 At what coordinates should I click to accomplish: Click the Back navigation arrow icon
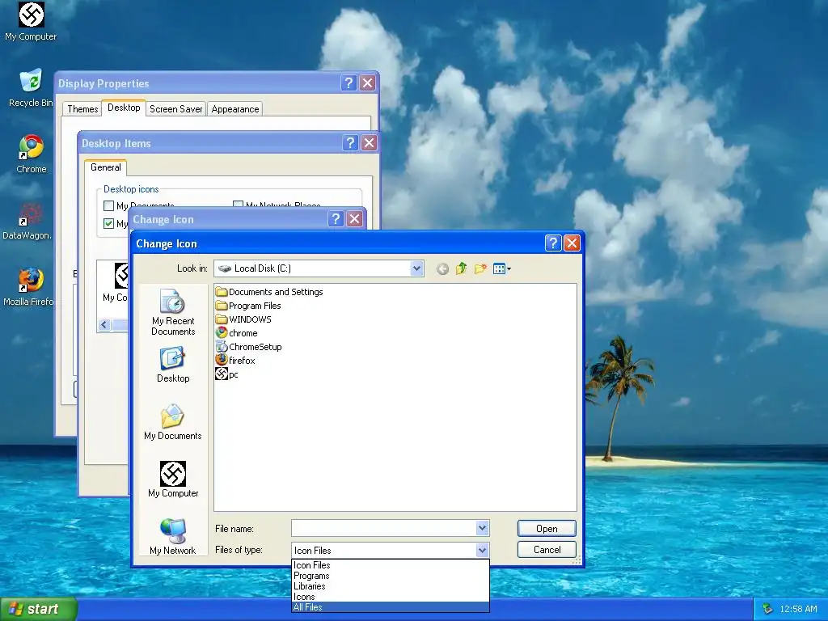(442, 268)
